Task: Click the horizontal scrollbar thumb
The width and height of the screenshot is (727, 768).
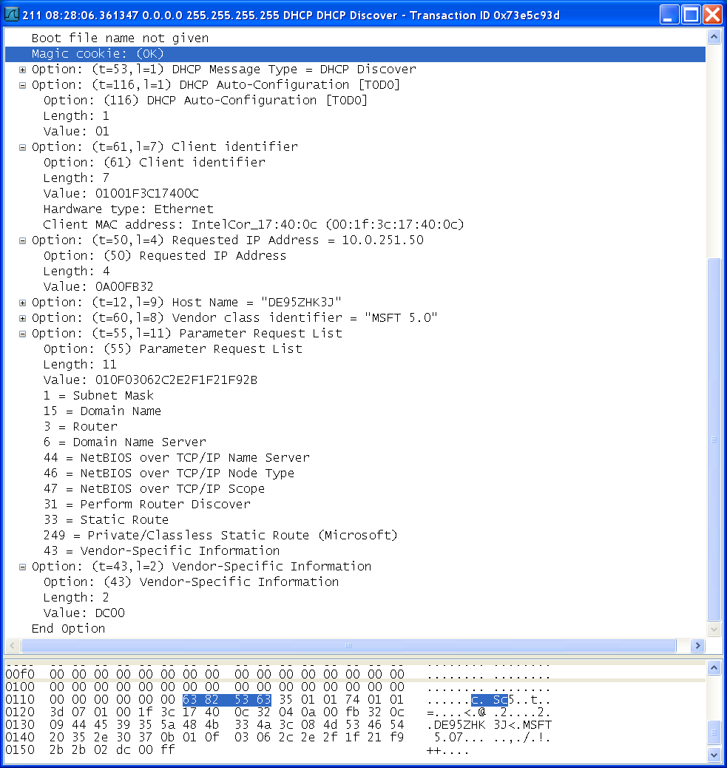Action: click(348, 646)
